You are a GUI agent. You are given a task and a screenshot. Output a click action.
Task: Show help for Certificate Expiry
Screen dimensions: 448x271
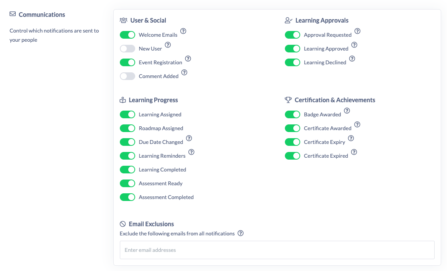pyautogui.click(x=351, y=138)
